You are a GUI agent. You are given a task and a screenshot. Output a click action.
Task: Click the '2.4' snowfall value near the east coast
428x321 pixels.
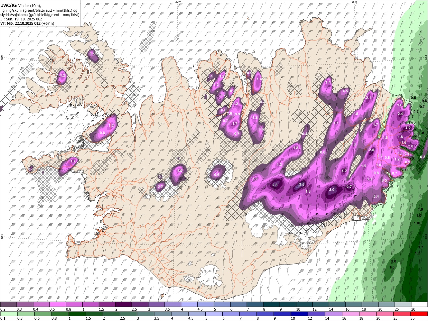400,114
